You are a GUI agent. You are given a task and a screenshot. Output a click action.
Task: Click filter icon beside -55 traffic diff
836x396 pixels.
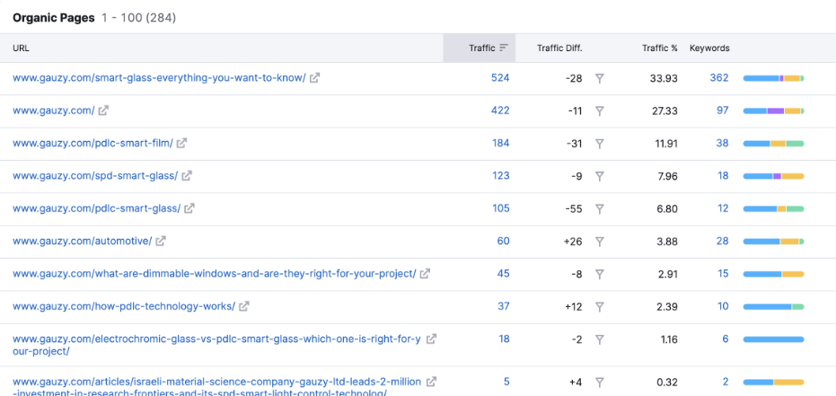tap(599, 209)
